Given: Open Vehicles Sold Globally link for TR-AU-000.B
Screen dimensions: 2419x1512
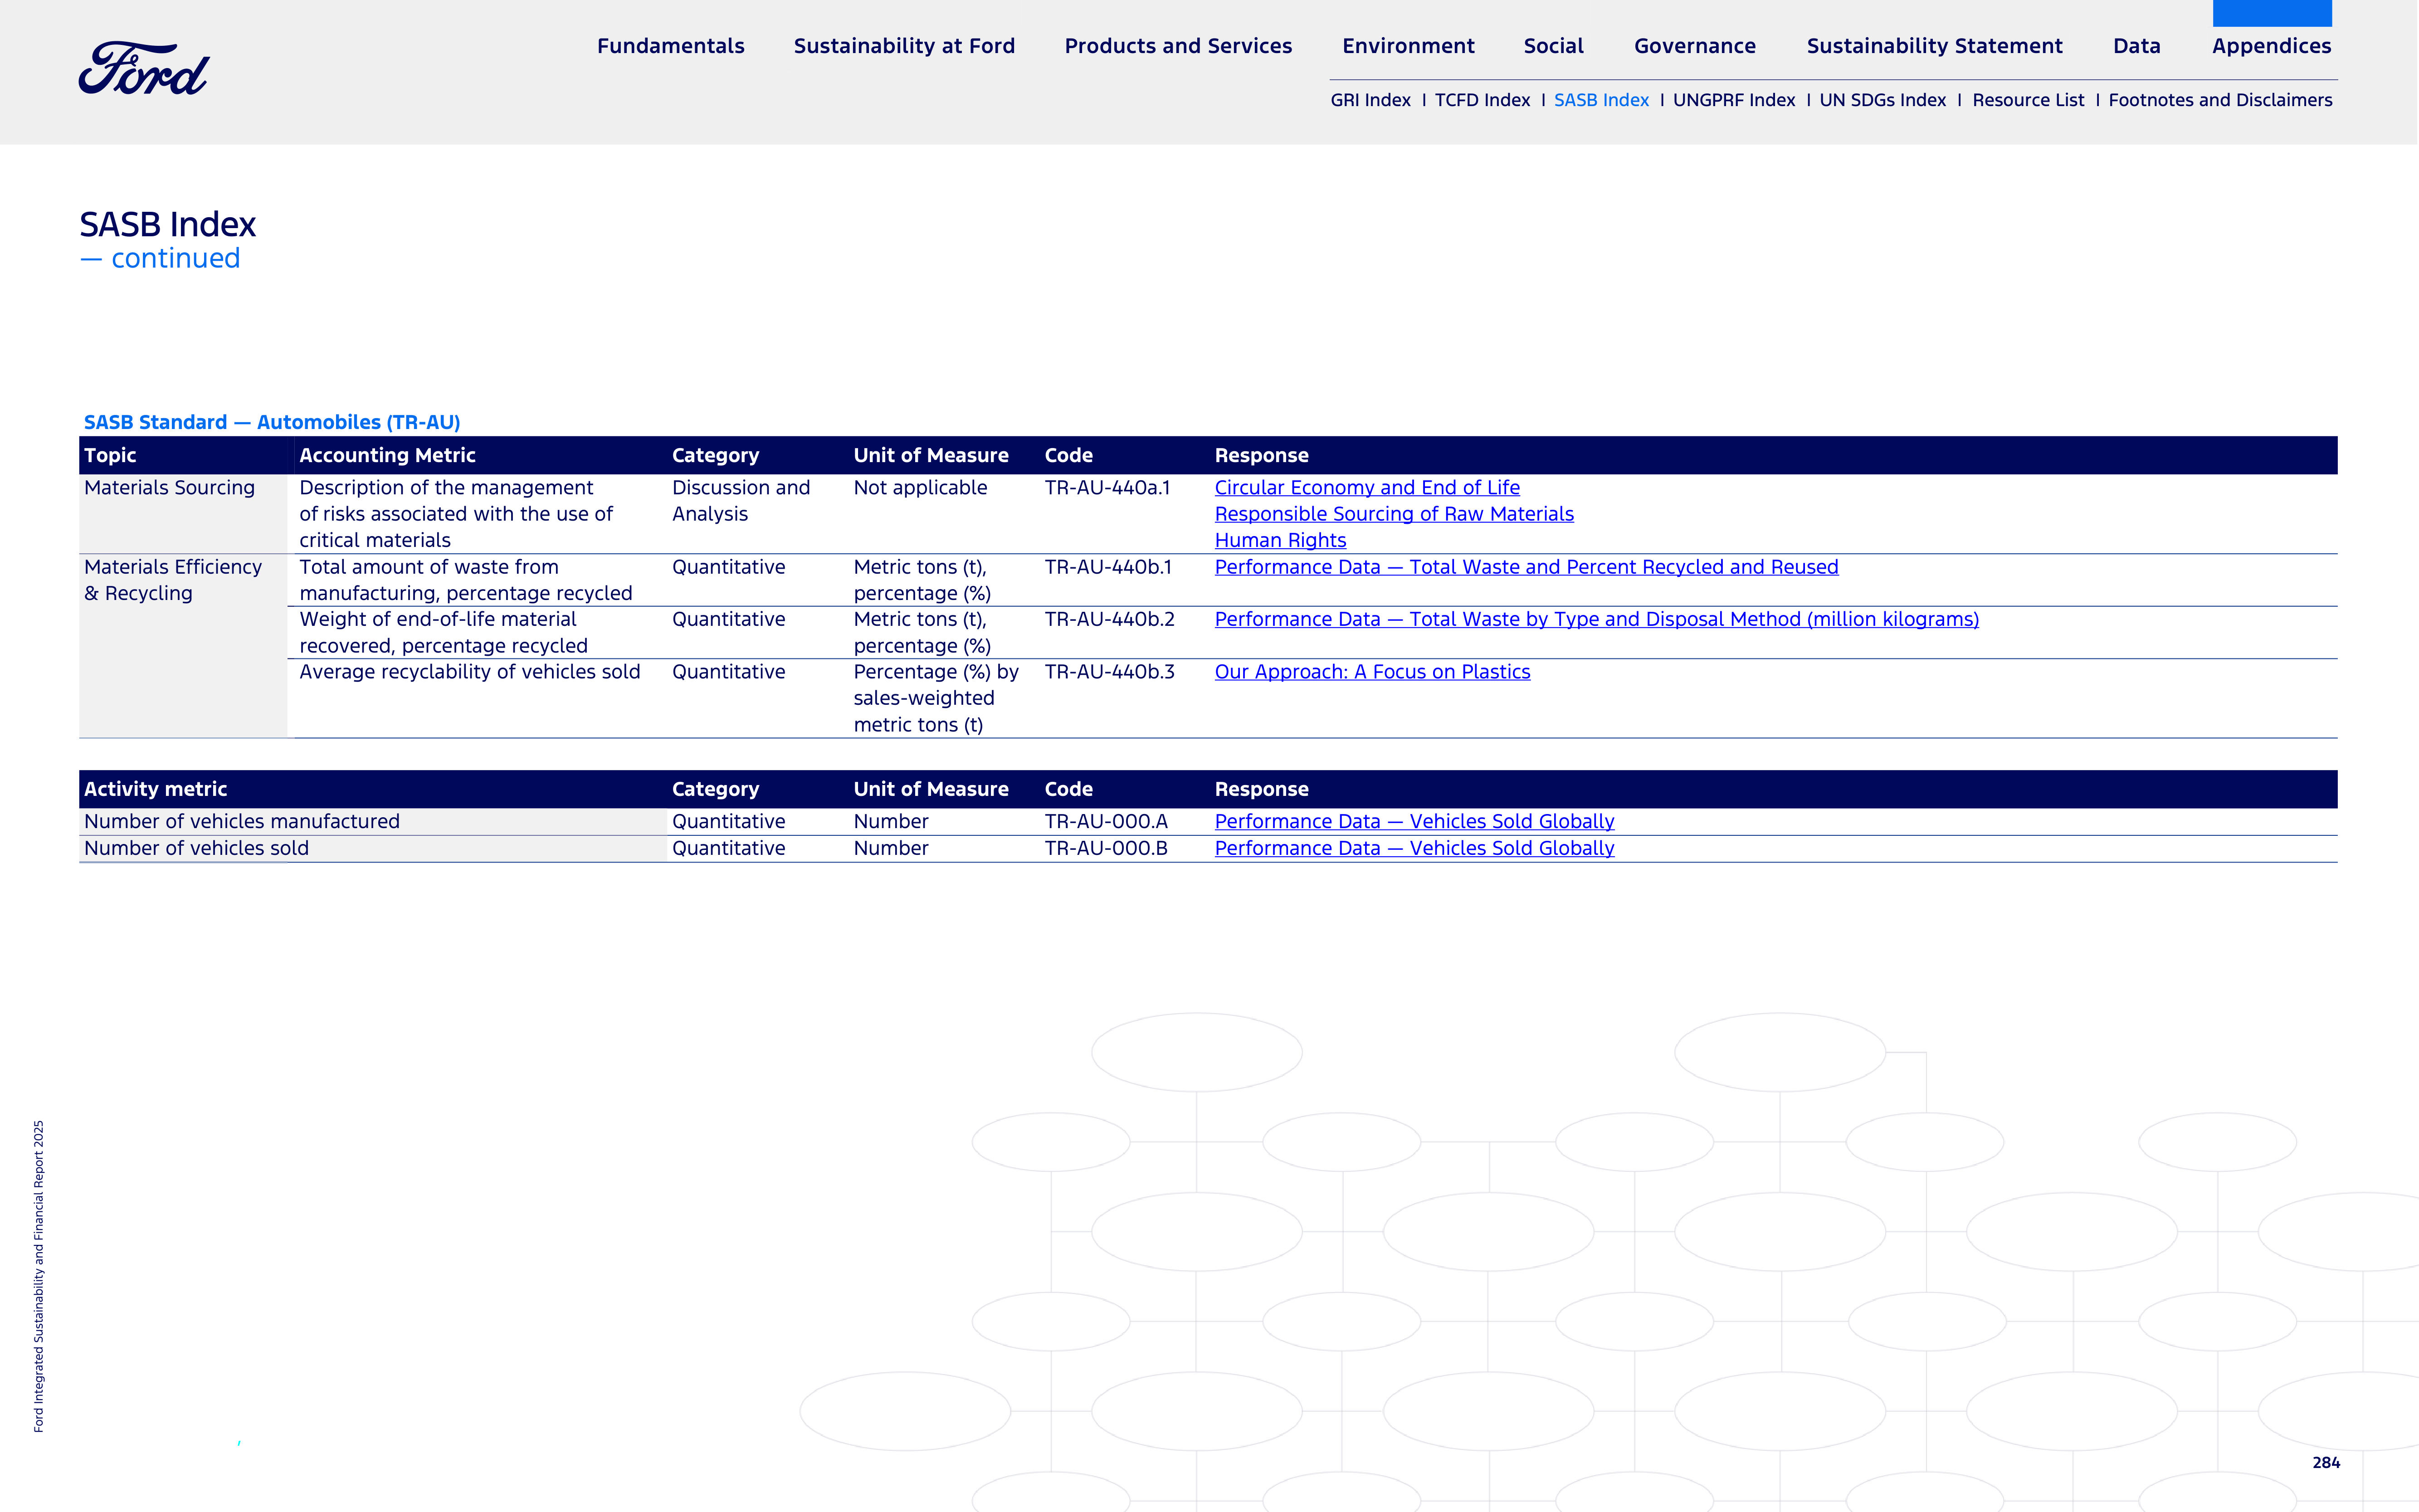Looking at the screenshot, I should click(x=1414, y=848).
